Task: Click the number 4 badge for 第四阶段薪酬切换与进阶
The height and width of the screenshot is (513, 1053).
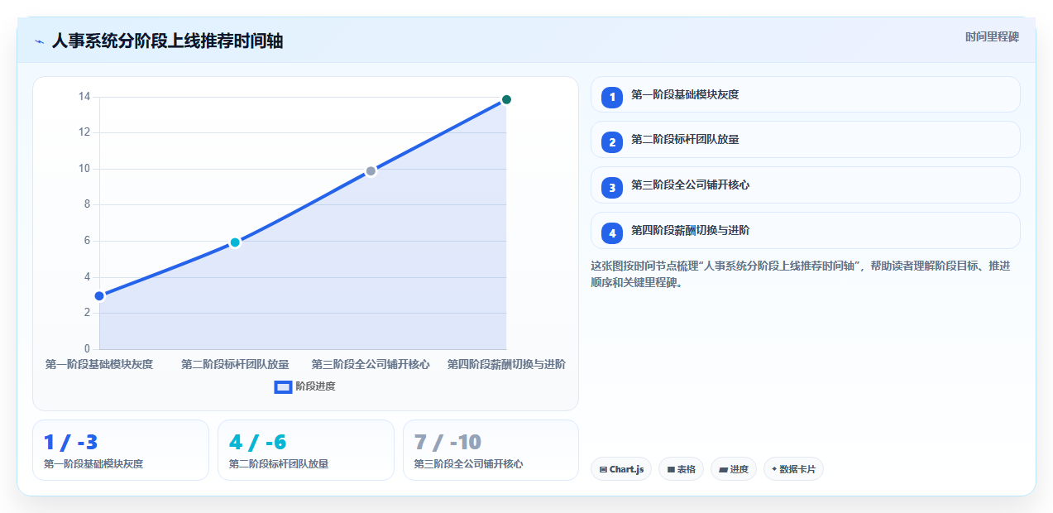Action: [x=612, y=233]
